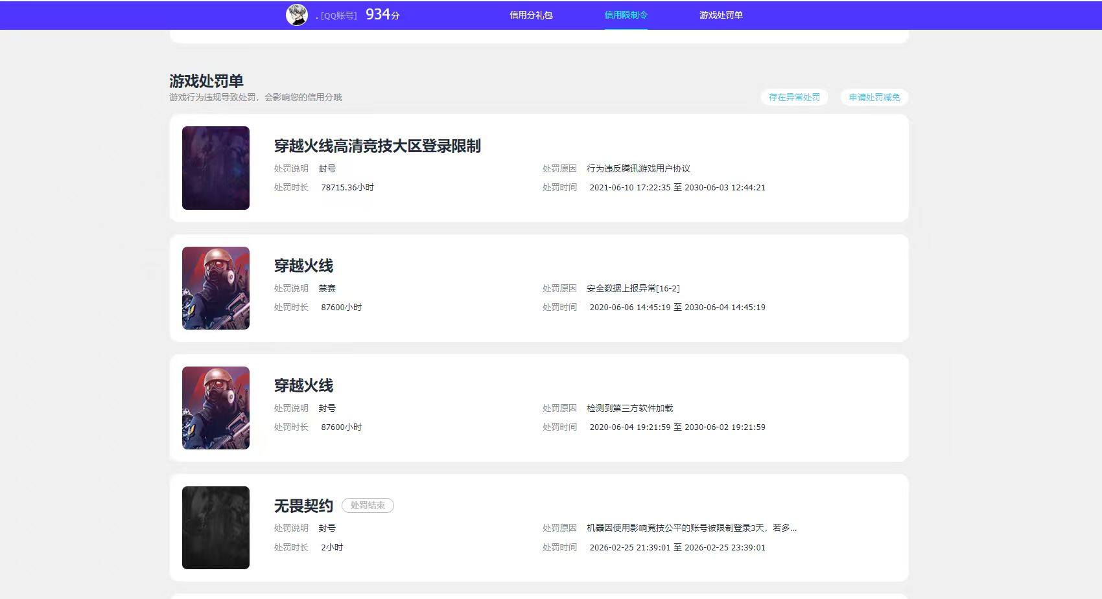Select the 无畏契约 card title

pos(303,506)
